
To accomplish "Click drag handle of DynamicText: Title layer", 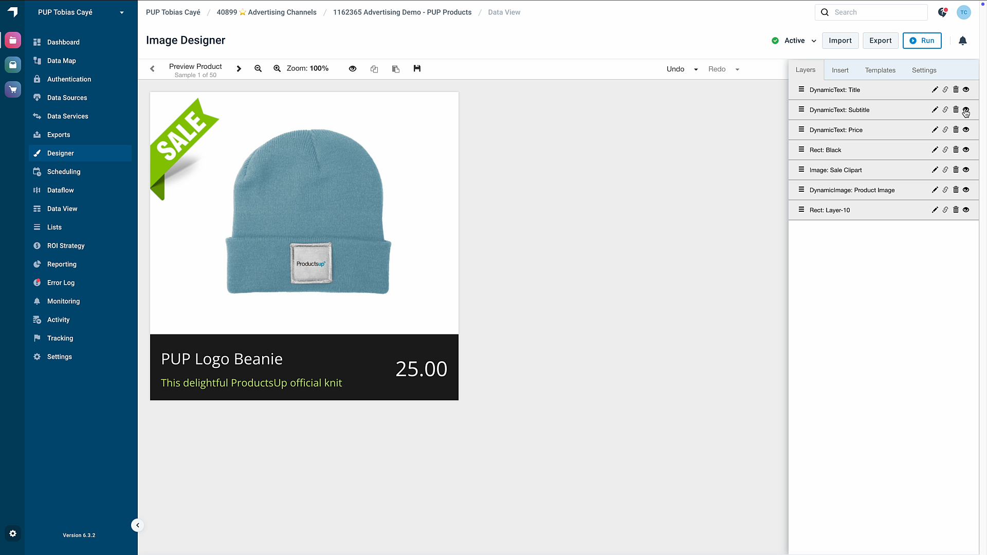I will (x=801, y=89).
